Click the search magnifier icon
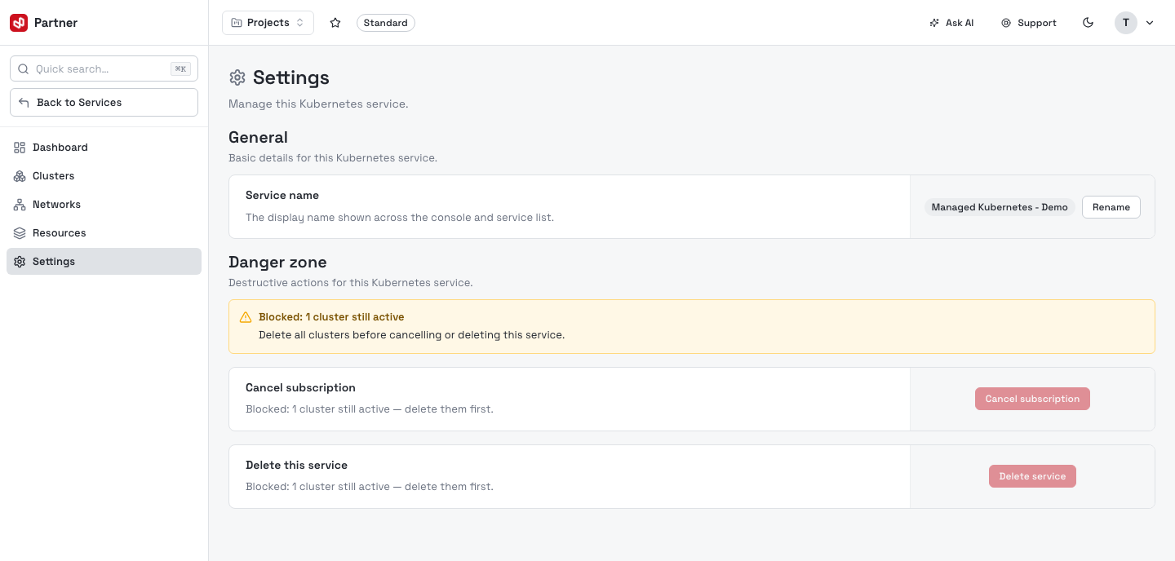1175x561 pixels. (x=24, y=69)
